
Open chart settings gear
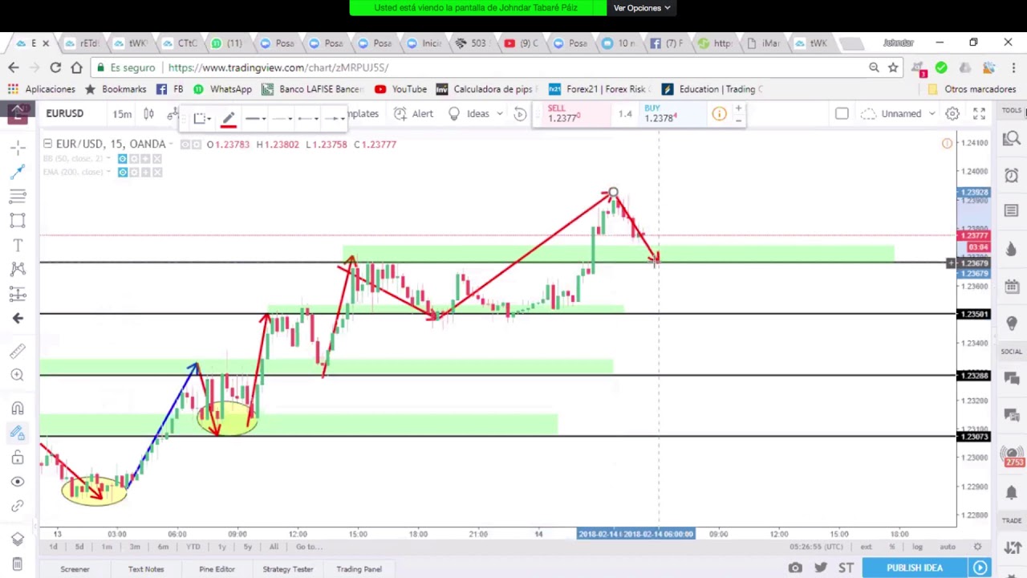click(952, 114)
